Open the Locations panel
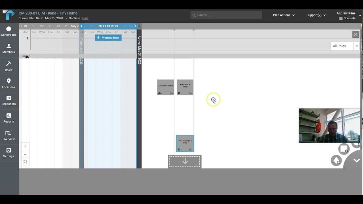This screenshot has height=204, width=363. (x=9, y=84)
